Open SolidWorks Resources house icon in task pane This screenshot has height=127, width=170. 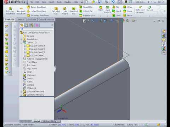pyautogui.click(x=164, y=31)
